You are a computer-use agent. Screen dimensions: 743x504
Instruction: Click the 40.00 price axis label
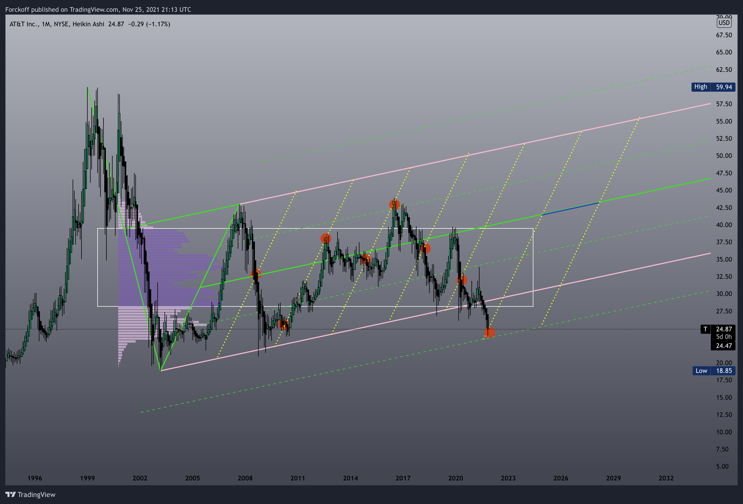(724, 225)
